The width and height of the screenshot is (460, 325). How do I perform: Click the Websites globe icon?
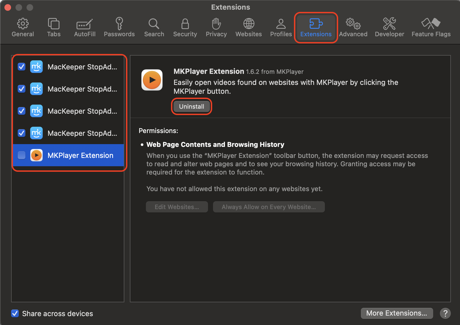[248, 24]
